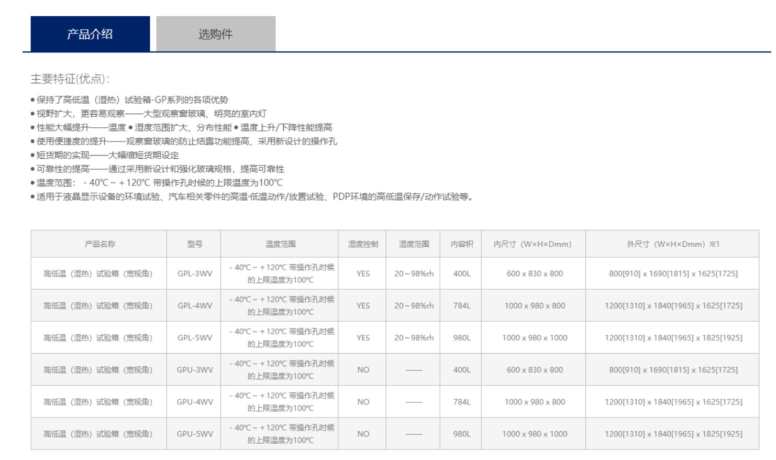The height and width of the screenshot is (460, 776).
Task: Click the 湿度范围 column header
Action: pyautogui.click(x=414, y=244)
